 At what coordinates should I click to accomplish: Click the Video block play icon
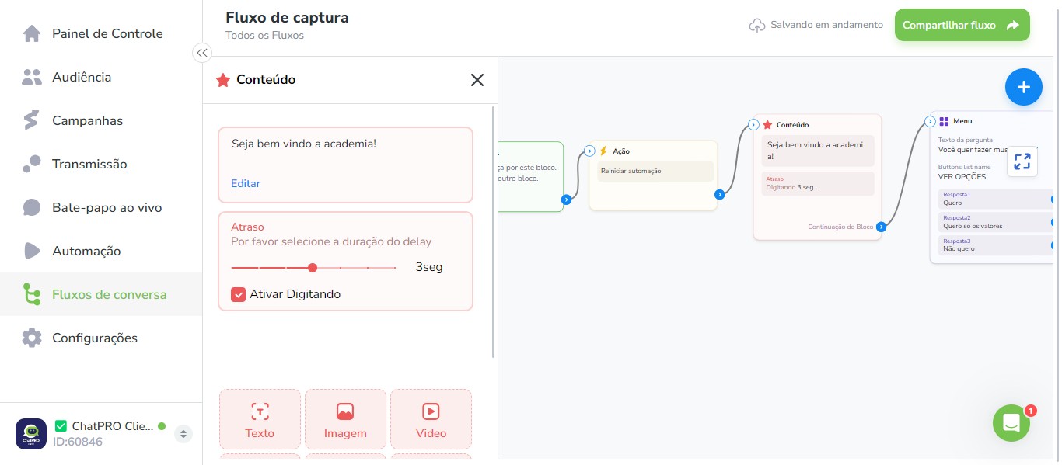coord(431,411)
